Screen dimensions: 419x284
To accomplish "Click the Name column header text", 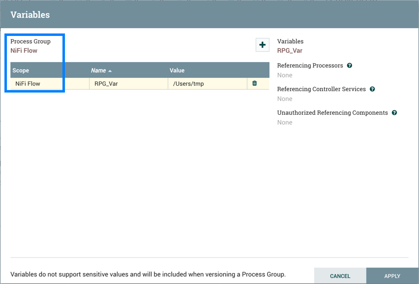I will pyautogui.click(x=98, y=70).
